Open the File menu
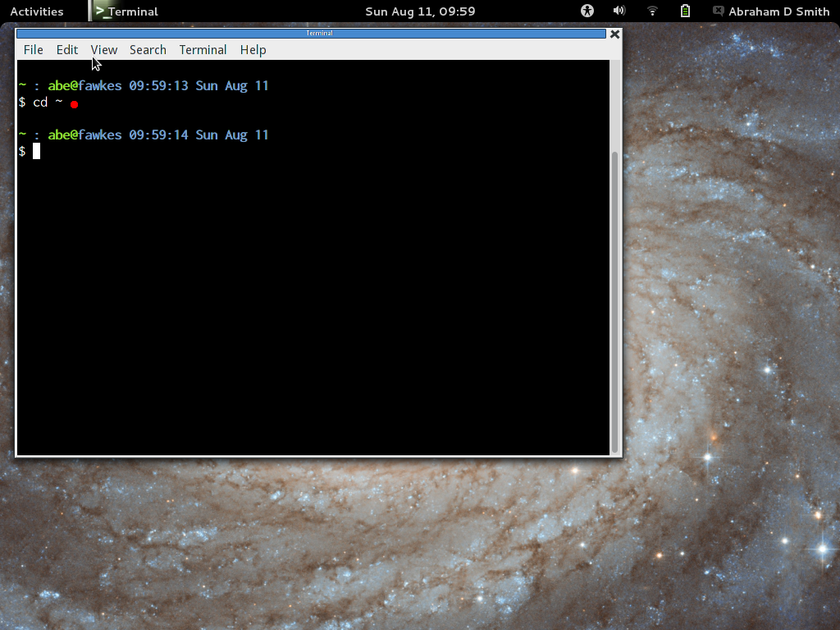Image resolution: width=840 pixels, height=630 pixels. coord(33,50)
